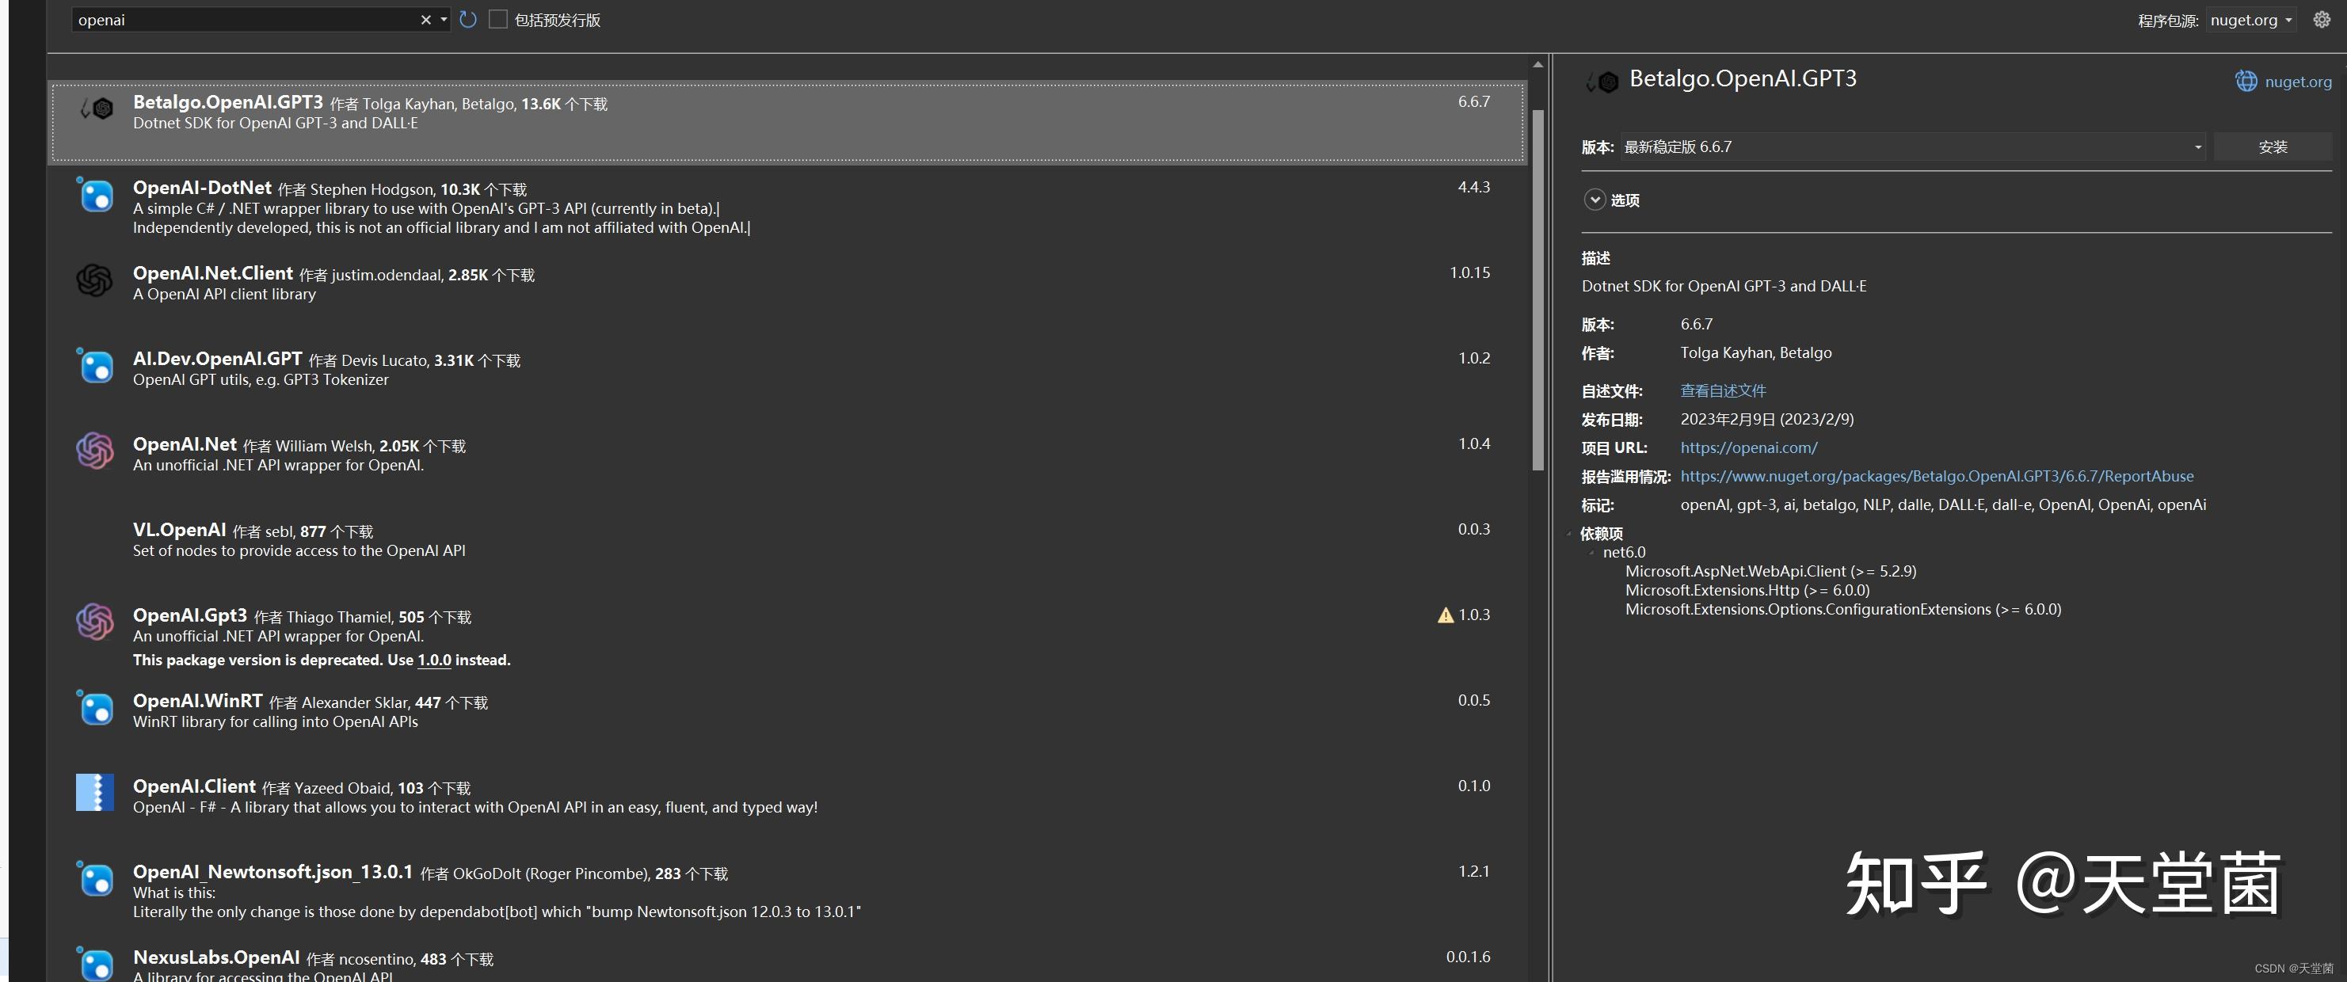Click the nuget.org globe icon
The height and width of the screenshot is (982, 2347).
pyautogui.click(x=2246, y=81)
